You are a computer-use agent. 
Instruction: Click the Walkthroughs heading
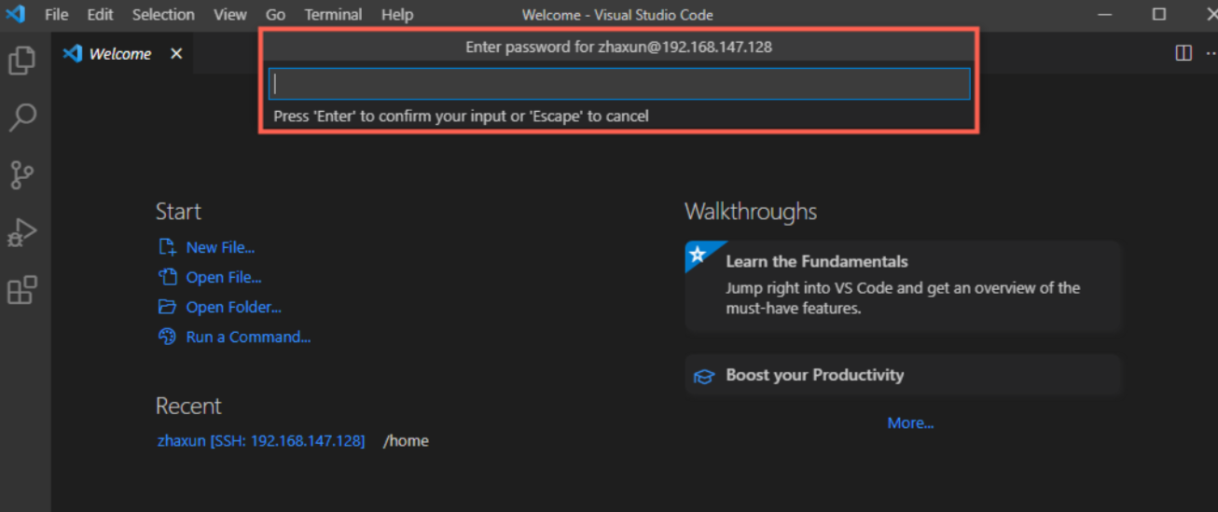751,212
